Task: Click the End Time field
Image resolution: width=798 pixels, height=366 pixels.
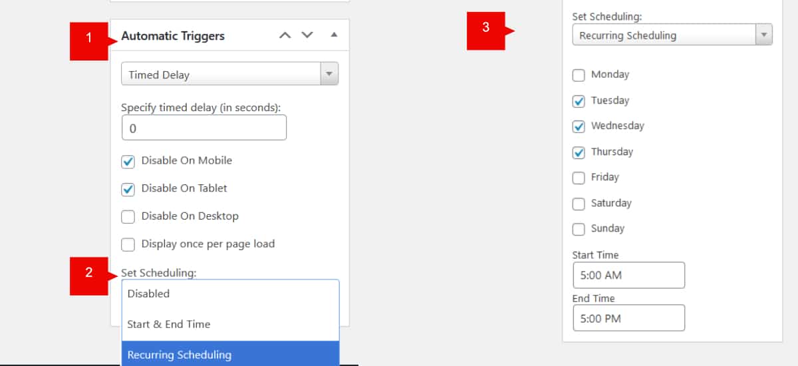Action: pyautogui.click(x=628, y=318)
